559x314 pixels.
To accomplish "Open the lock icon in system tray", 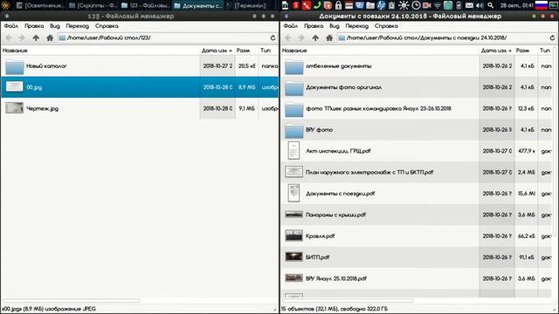I will pos(338,5).
